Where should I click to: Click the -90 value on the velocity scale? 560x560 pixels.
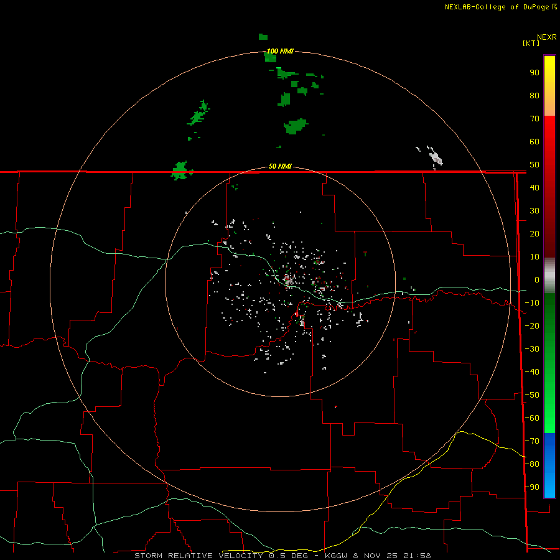coord(532,487)
